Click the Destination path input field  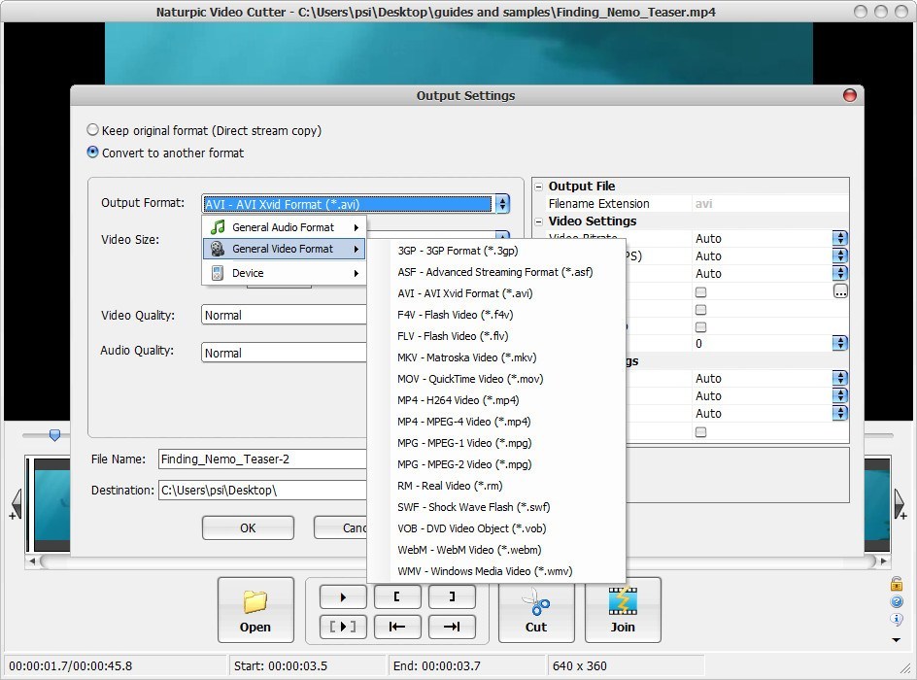(x=262, y=490)
